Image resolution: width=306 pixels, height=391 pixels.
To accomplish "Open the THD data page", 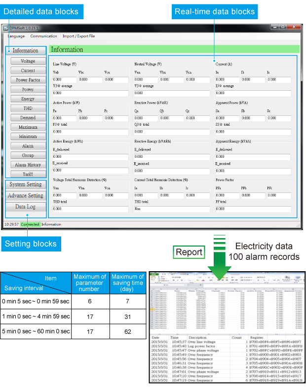I will [28, 108].
